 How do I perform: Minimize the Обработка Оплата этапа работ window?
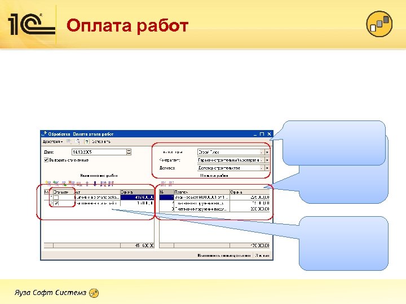click(255, 134)
